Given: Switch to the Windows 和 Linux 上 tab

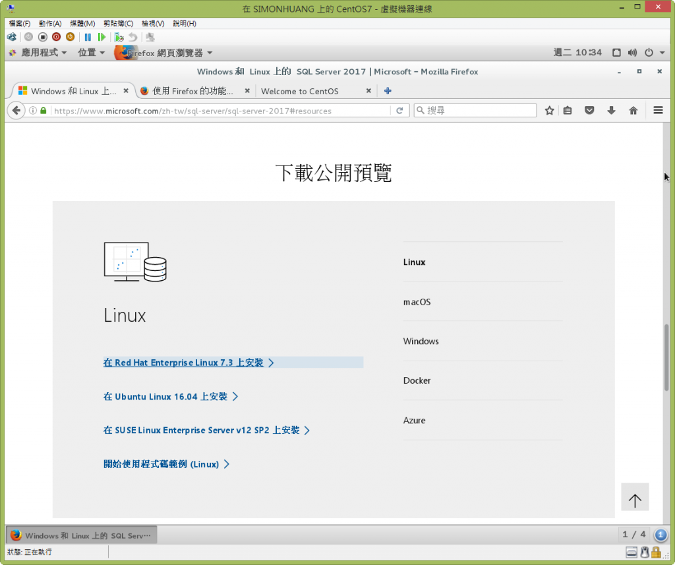Looking at the screenshot, I should pos(73,91).
